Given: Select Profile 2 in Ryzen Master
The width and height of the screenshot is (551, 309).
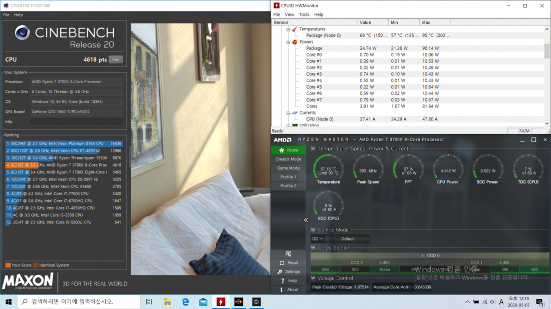Looking at the screenshot, I should pos(289,186).
